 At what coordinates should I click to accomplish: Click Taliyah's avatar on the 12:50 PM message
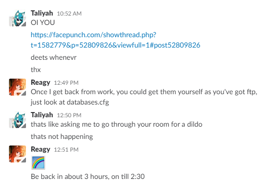pyautogui.click(x=17, y=120)
